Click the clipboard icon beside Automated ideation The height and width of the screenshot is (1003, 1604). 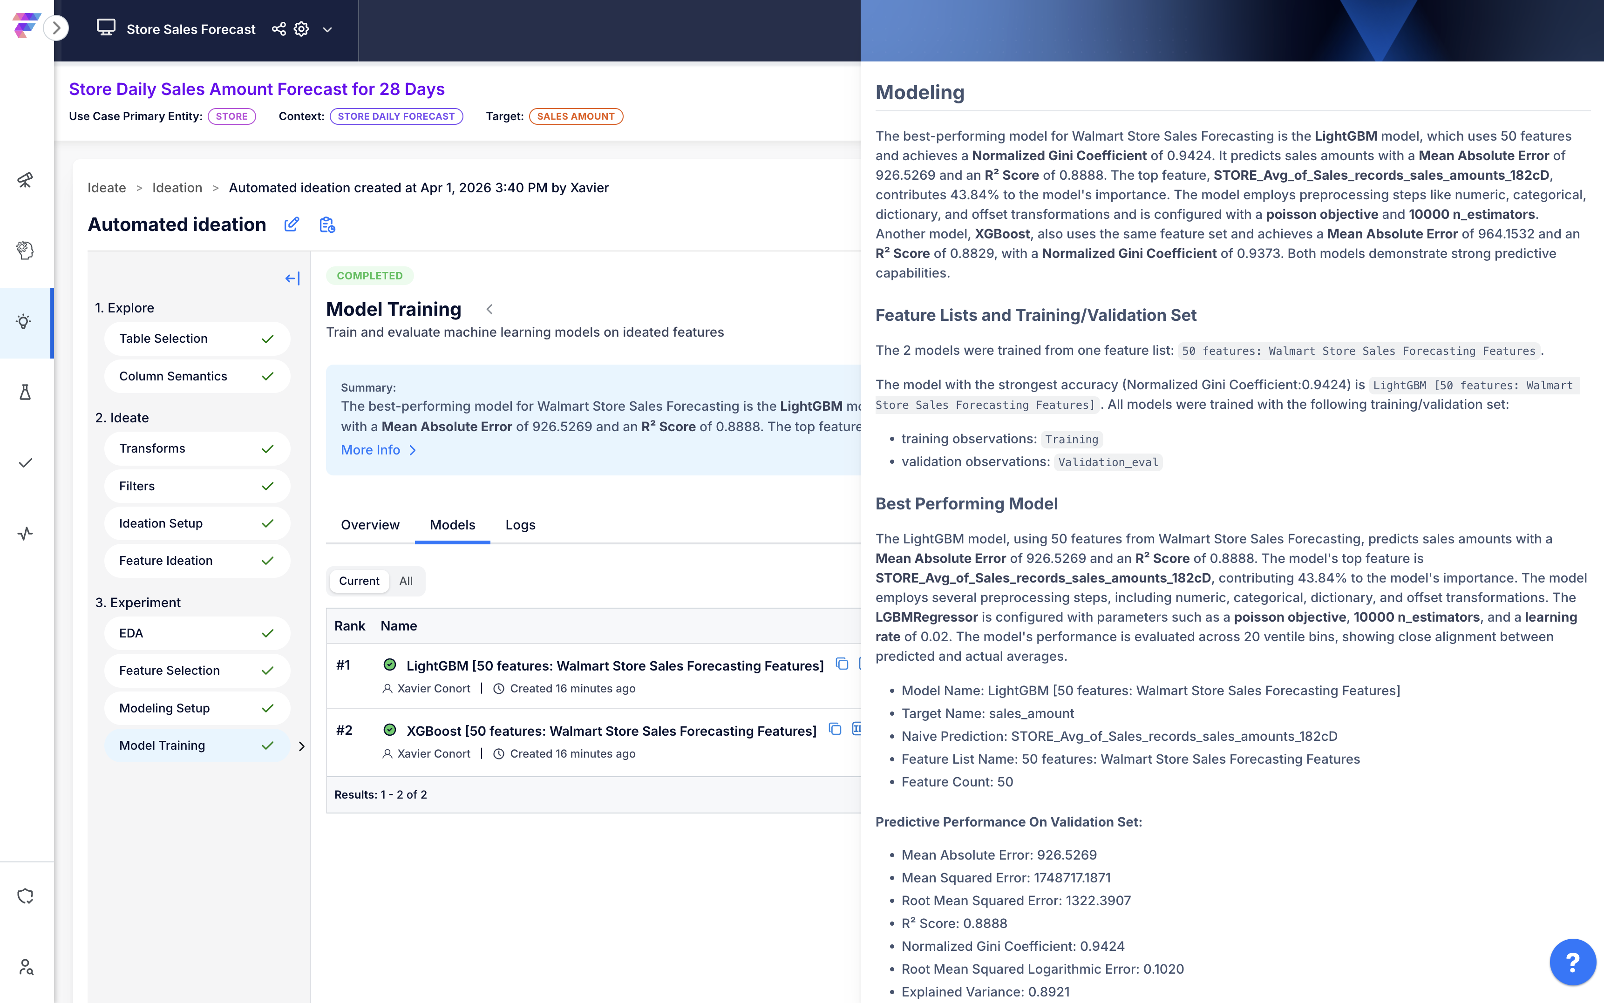(327, 224)
